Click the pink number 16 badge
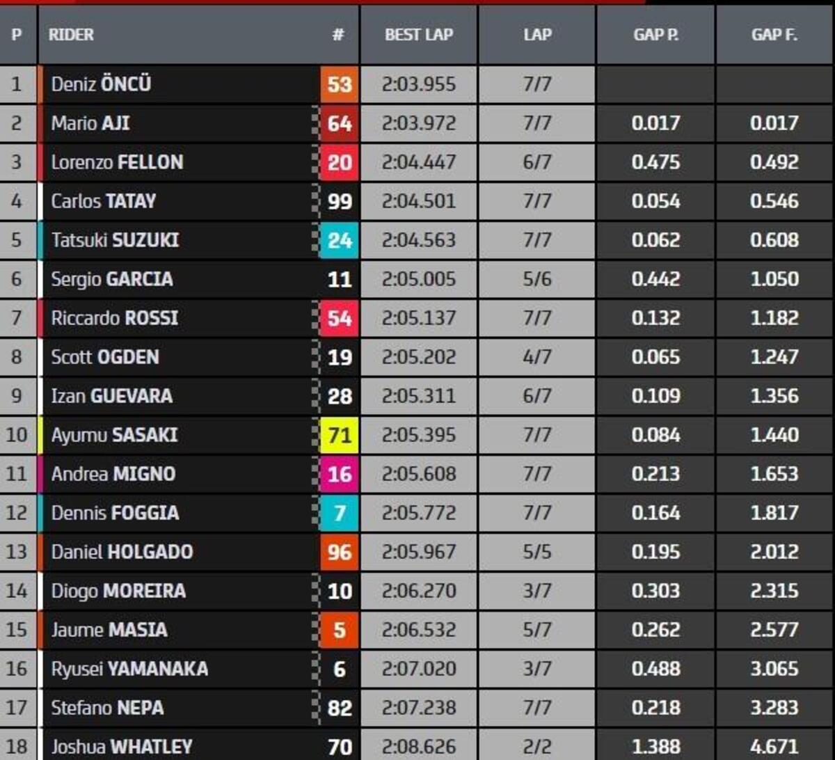The height and width of the screenshot is (760, 835). tap(339, 475)
